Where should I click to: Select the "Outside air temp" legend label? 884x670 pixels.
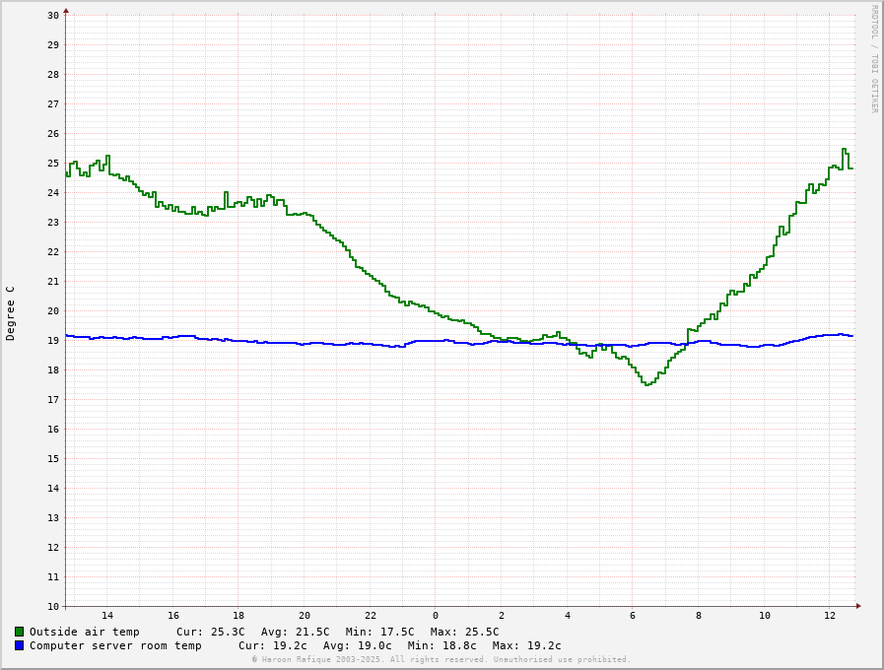click(85, 632)
